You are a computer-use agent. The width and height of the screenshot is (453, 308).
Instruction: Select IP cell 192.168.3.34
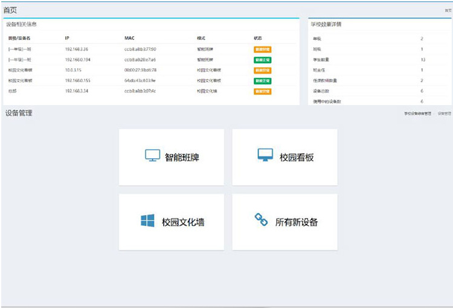point(77,91)
